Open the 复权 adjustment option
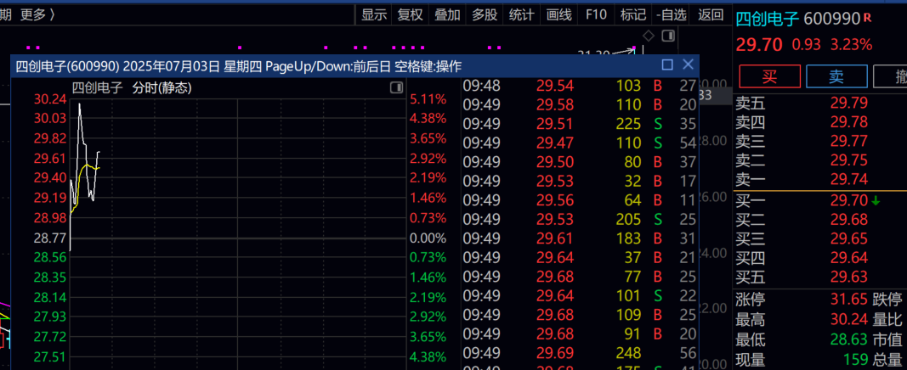 [x=410, y=15]
